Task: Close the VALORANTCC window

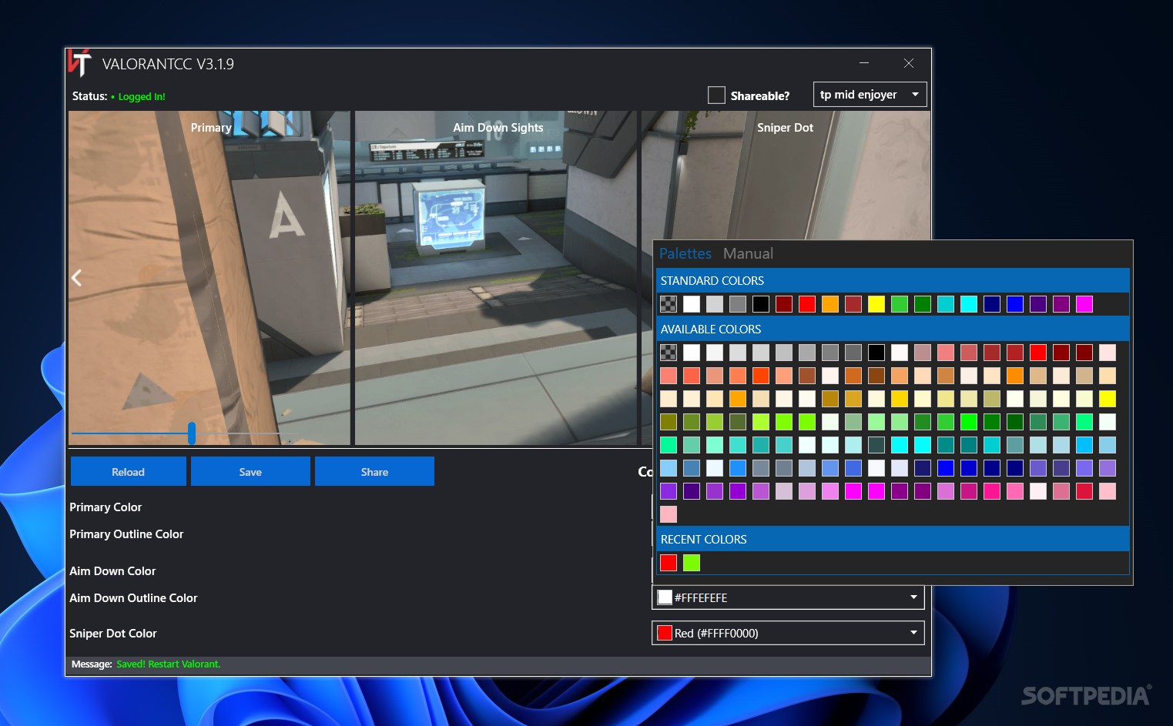Action: coord(909,63)
